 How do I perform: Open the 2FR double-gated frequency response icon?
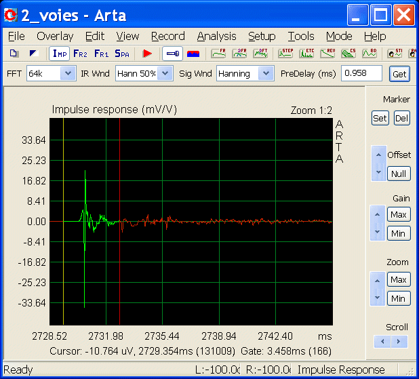click(239, 54)
